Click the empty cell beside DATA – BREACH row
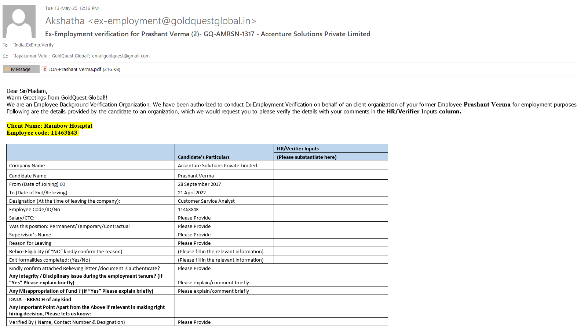Screen dimensions: 577x326 click(x=281, y=299)
